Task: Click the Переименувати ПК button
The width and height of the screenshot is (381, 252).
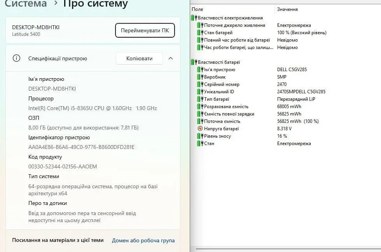Action: pos(145,30)
